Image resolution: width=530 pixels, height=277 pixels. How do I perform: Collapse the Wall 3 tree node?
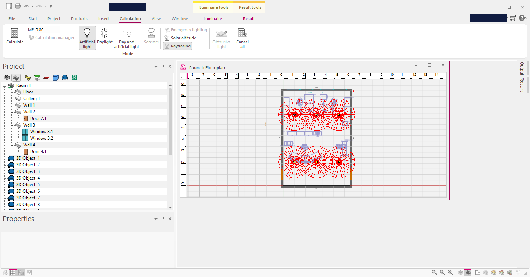pos(12,125)
